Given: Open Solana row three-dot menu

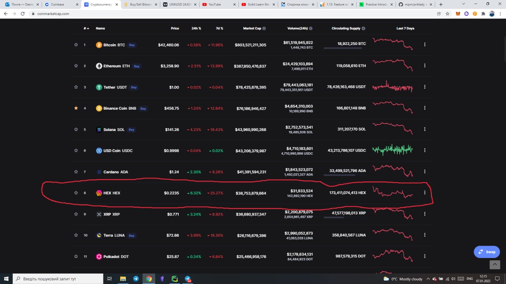Looking at the screenshot, I should [425, 129].
